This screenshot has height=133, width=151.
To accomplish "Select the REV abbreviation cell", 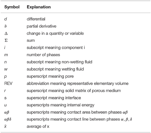I will pos(8,83).
